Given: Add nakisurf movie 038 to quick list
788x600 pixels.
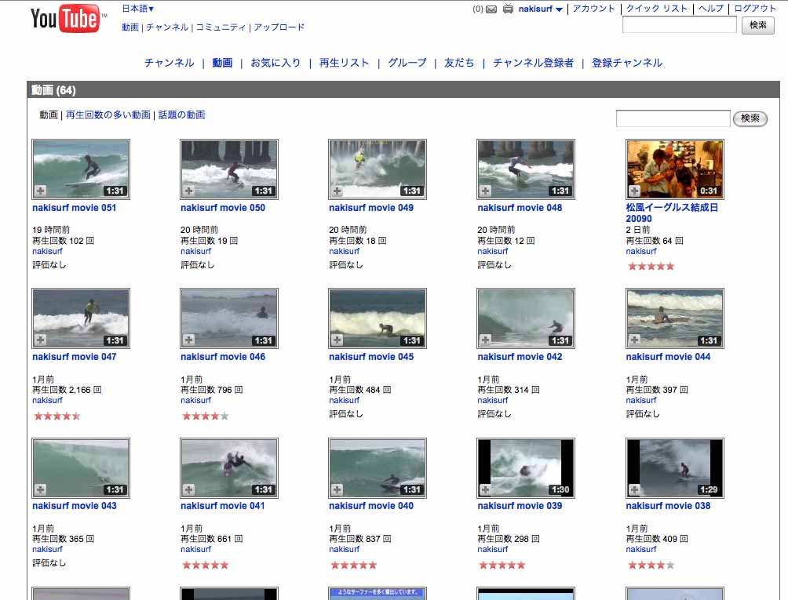Looking at the screenshot, I should click(x=634, y=489).
